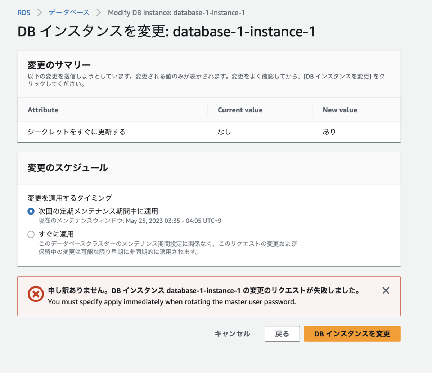Click the error message about master user password

pos(172,302)
